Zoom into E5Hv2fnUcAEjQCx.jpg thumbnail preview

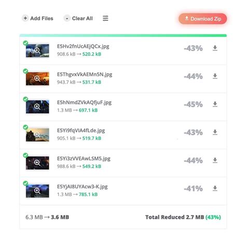click(x=37, y=50)
